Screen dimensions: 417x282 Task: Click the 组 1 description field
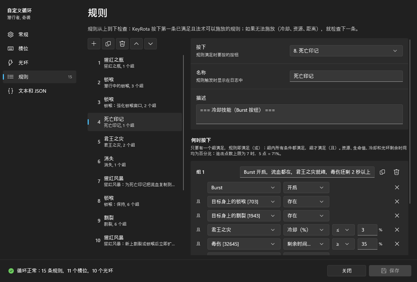point(307,172)
